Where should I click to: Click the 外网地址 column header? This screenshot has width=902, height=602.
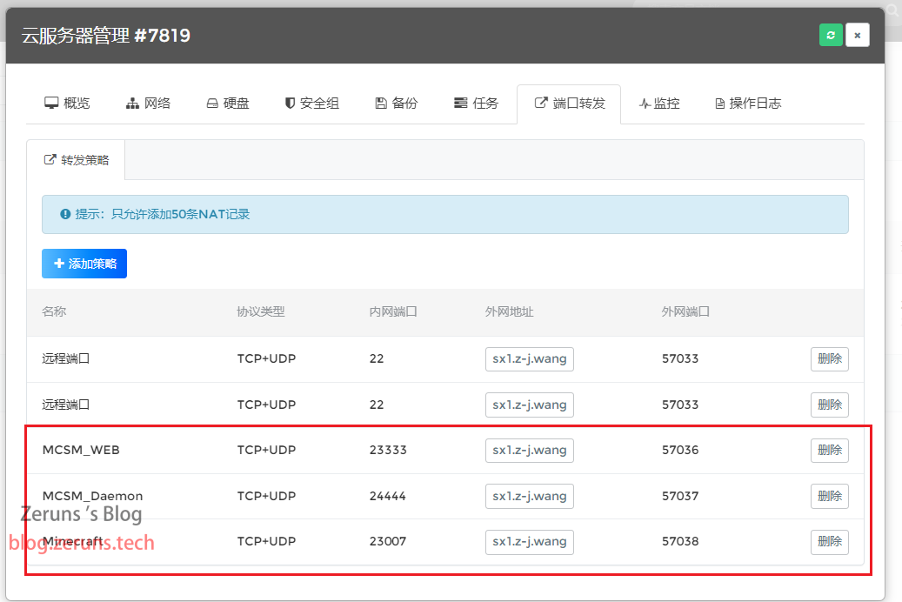(509, 311)
